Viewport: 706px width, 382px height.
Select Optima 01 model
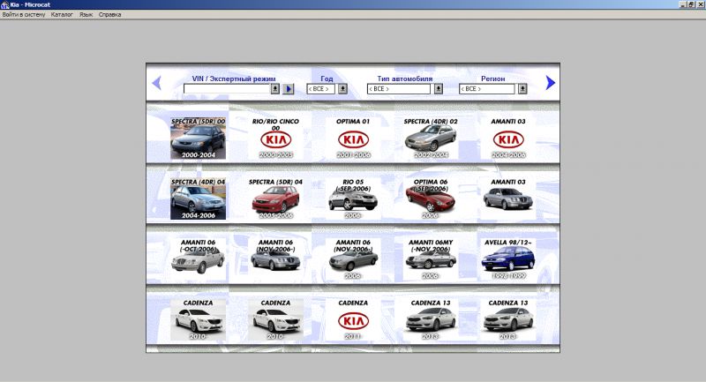[353, 139]
